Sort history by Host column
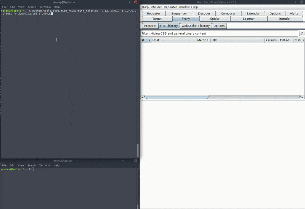 point(173,40)
